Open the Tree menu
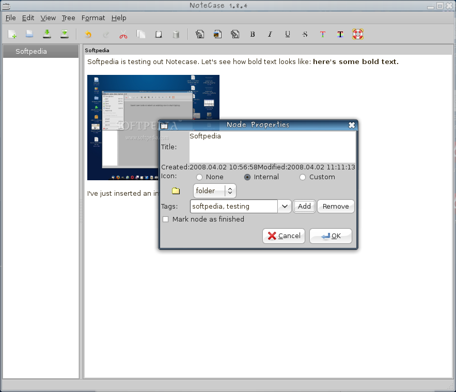The image size is (456, 392). pyautogui.click(x=68, y=18)
